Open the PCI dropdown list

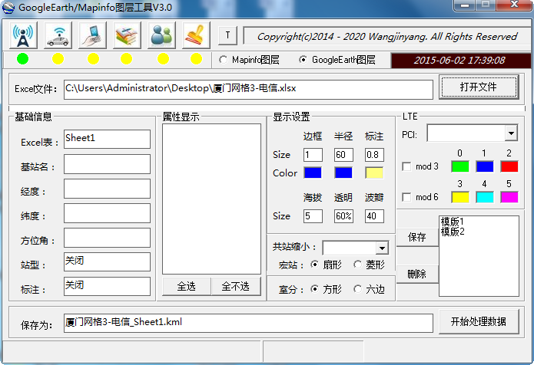[x=511, y=133]
